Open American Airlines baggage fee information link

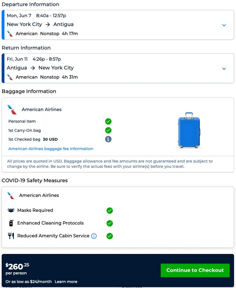[x=51, y=149]
